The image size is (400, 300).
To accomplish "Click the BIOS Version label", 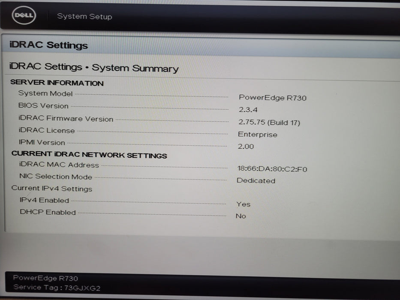I will (x=43, y=105).
